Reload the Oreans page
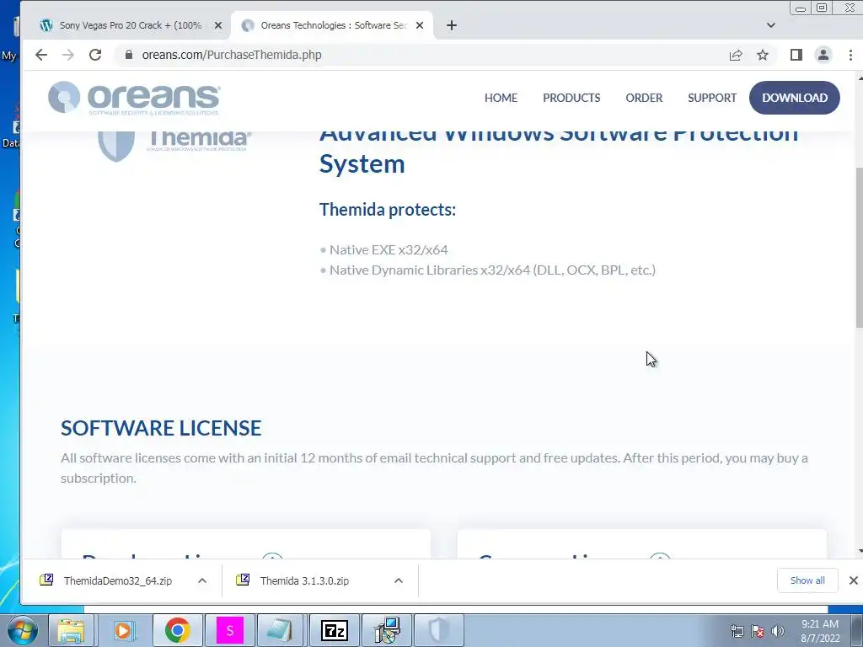863x647 pixels. tap(95, 55)
